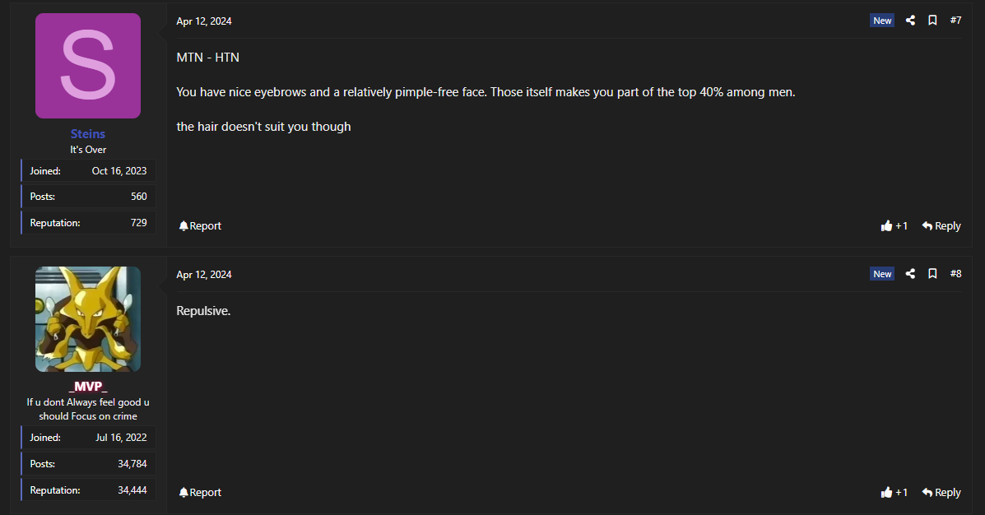The height and width of the screenshot is (515, 985).
Task: Click the _MVP_ Pokémon avatar image
Action: (88, 319)
